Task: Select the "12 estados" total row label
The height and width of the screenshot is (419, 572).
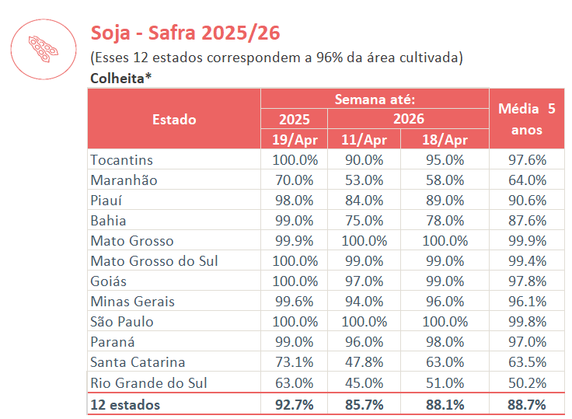Action: [125, 404]
